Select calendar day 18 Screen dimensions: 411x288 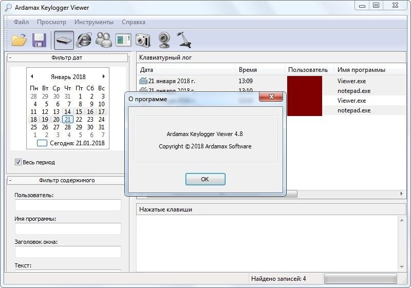point(34,120)
